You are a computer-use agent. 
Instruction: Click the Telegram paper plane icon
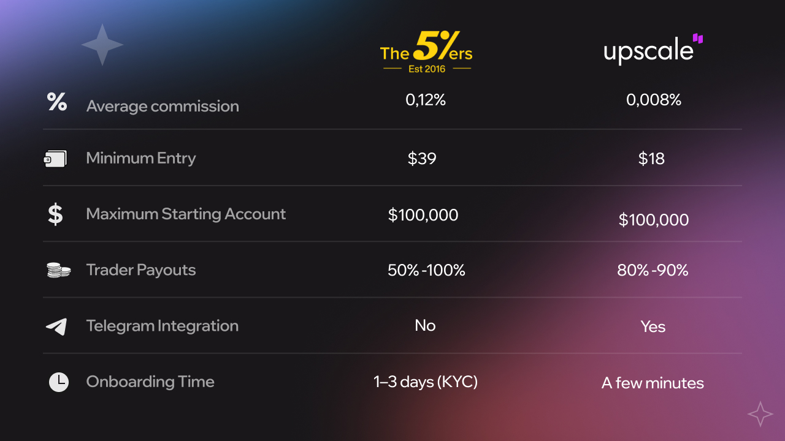[56, 326]
